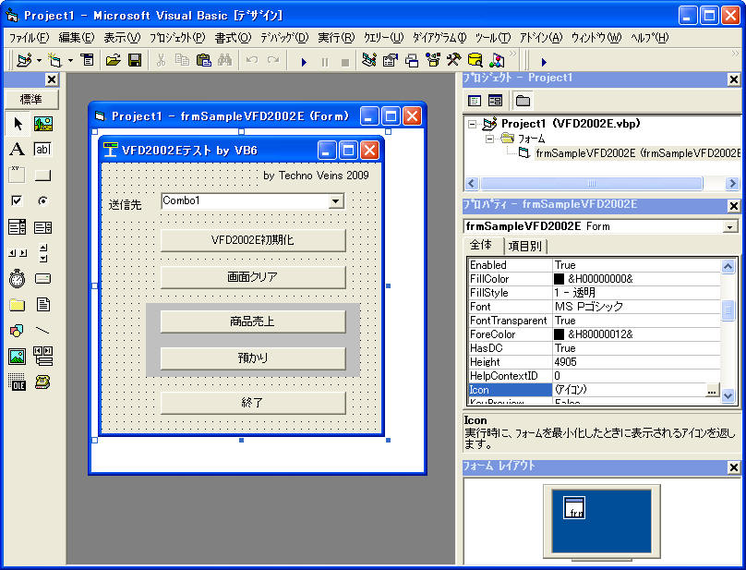The height and width of the screenshot is (570, 746).
Task: Click the Add Form toolbar icon
Action: [x=54, y=60]
